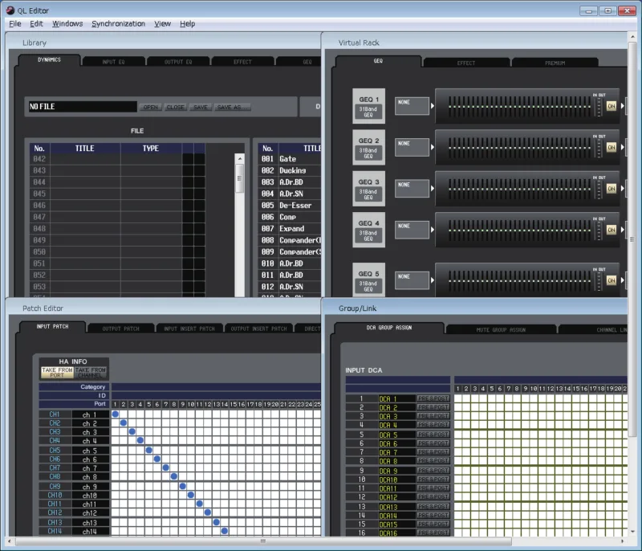Click GEQ 4 output arrow after ON button

click(623, 231)
